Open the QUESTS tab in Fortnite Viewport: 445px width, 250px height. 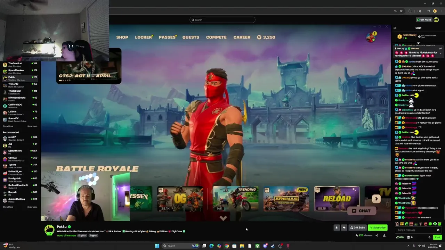(x=191, y=37)
